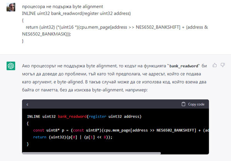Image resolution: width=231 pixels, height=161 pixels.
Task: Give the response a thumbs down
Action: [x=223, y=65]
